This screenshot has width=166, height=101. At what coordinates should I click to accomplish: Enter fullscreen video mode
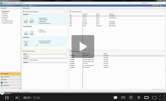tap(162, 98)
